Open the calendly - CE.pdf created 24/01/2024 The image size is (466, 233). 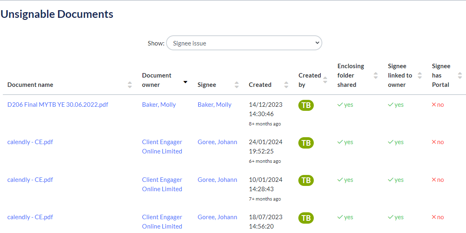30,142
